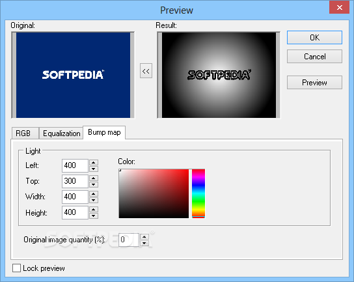This screenshot has height=282, width=354.
Task: Increase the Width value with up arrow
Action: click(94, 193)
